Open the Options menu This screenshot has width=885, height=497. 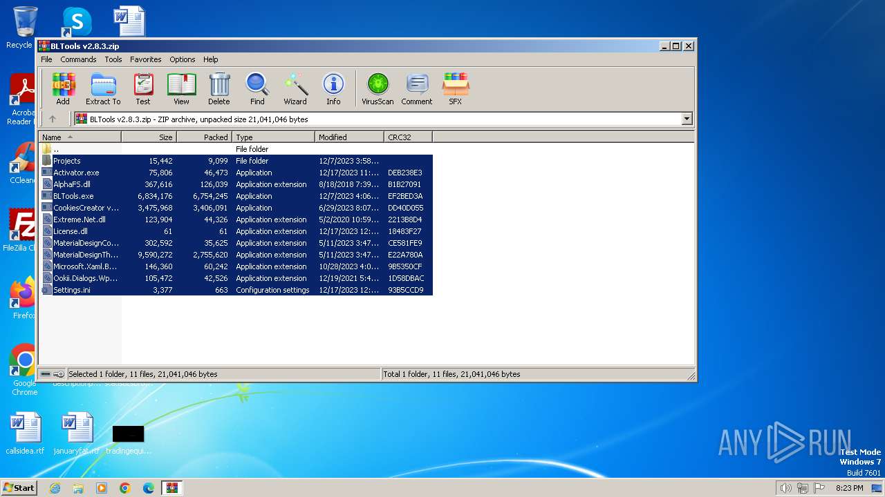(x=183, y=59)
